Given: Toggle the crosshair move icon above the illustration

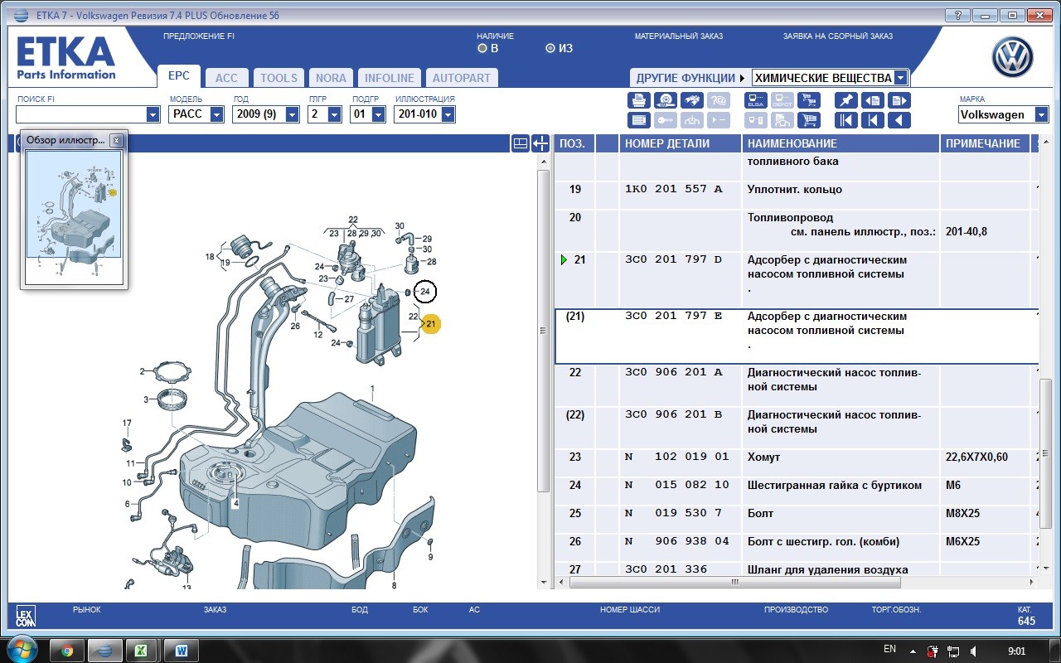Looking at the screenshot, I should [540, 143].
